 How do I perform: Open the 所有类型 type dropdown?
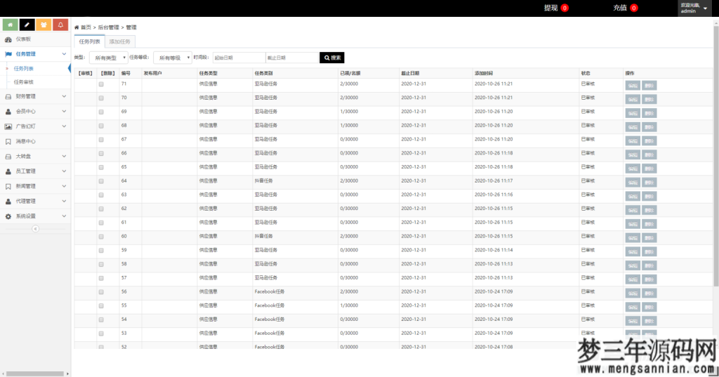pos(108,58)
